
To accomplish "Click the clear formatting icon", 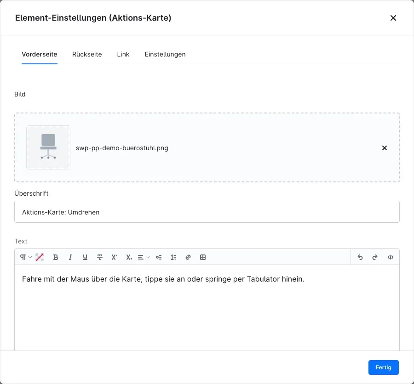I will pyautogui.click(x=40, y=257).
